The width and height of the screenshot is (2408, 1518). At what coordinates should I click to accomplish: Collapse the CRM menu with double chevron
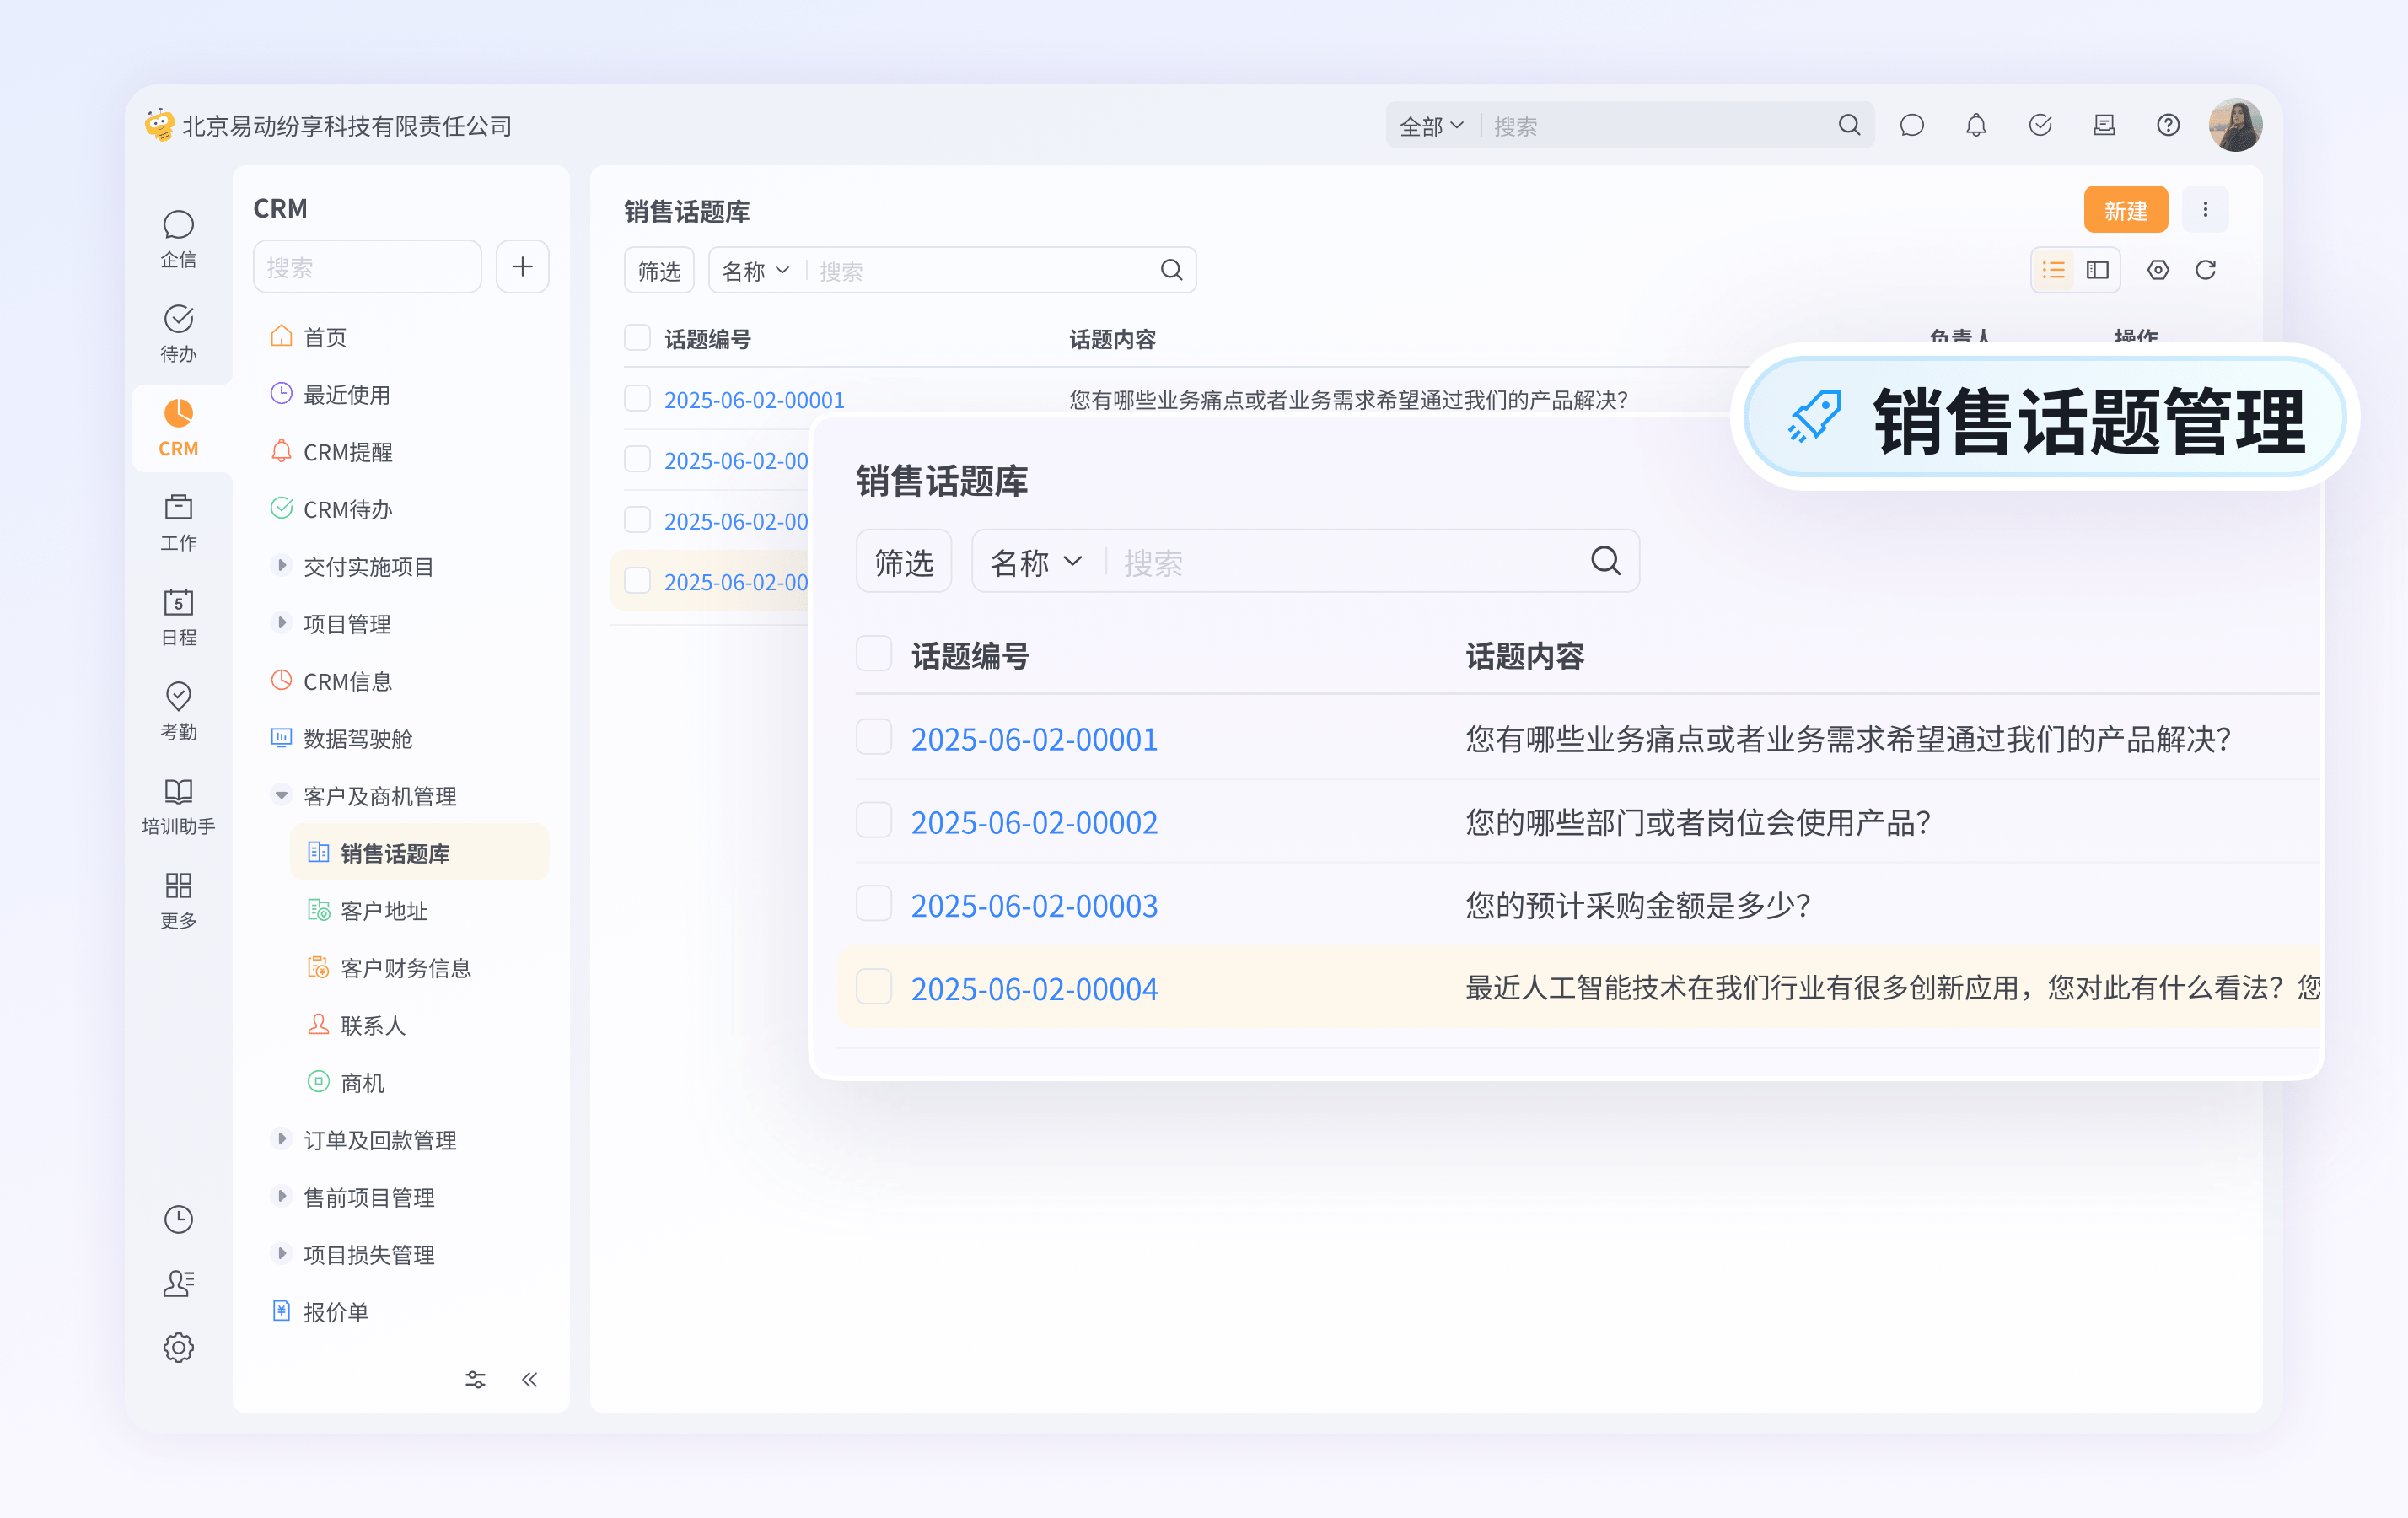(x=530, y=1380)
